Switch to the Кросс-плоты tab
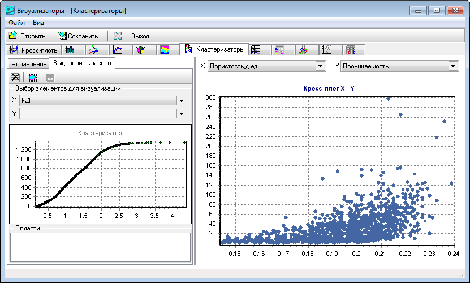 coord(34,50)
